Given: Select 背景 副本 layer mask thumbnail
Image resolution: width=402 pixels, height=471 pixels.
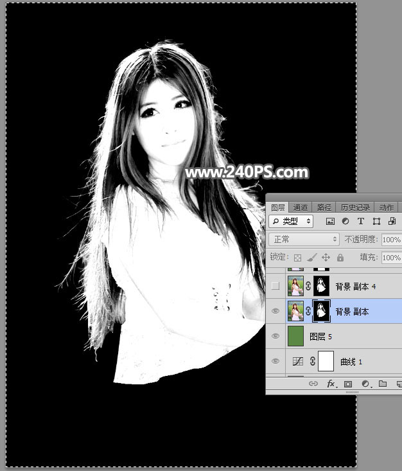Looking at the screenshot, I should (x=321, y=311).
